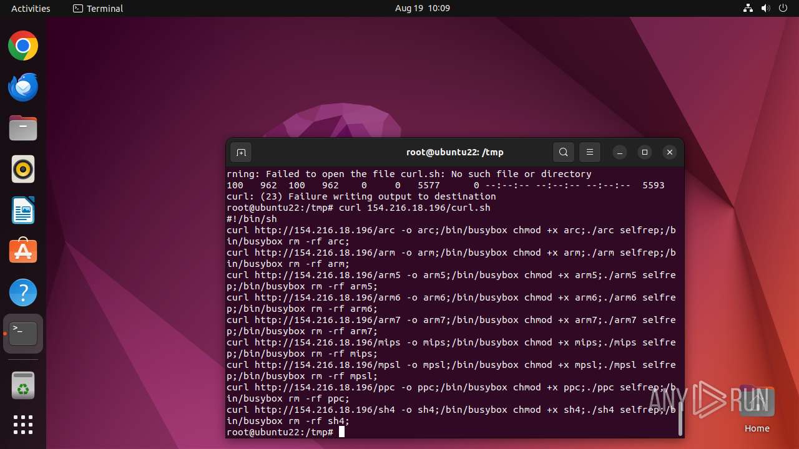The height and width of the screenshot is (449, 799).
Task: Click the 'curl: (23) Failure writing output' line
Action: 361,196
